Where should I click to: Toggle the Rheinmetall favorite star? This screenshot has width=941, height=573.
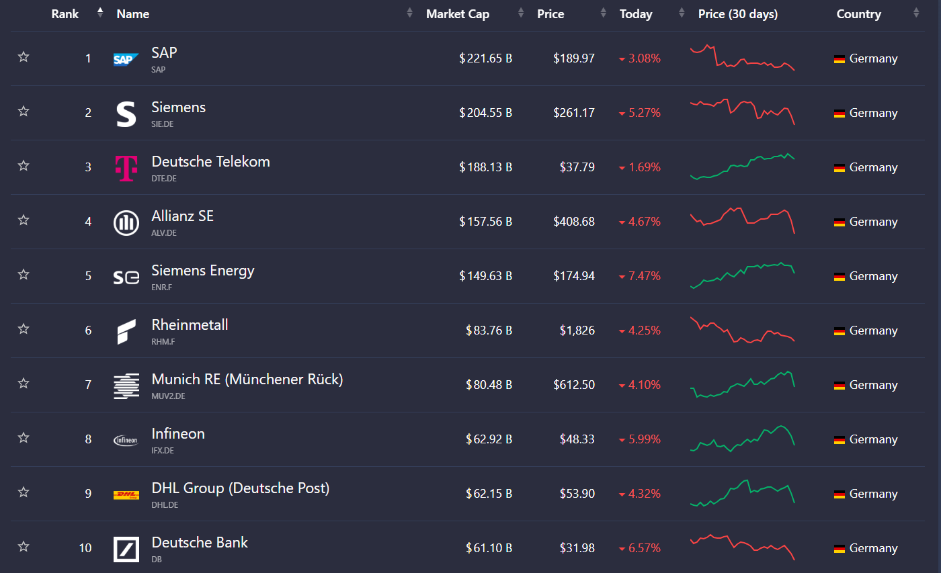click(x=24, y=328)
